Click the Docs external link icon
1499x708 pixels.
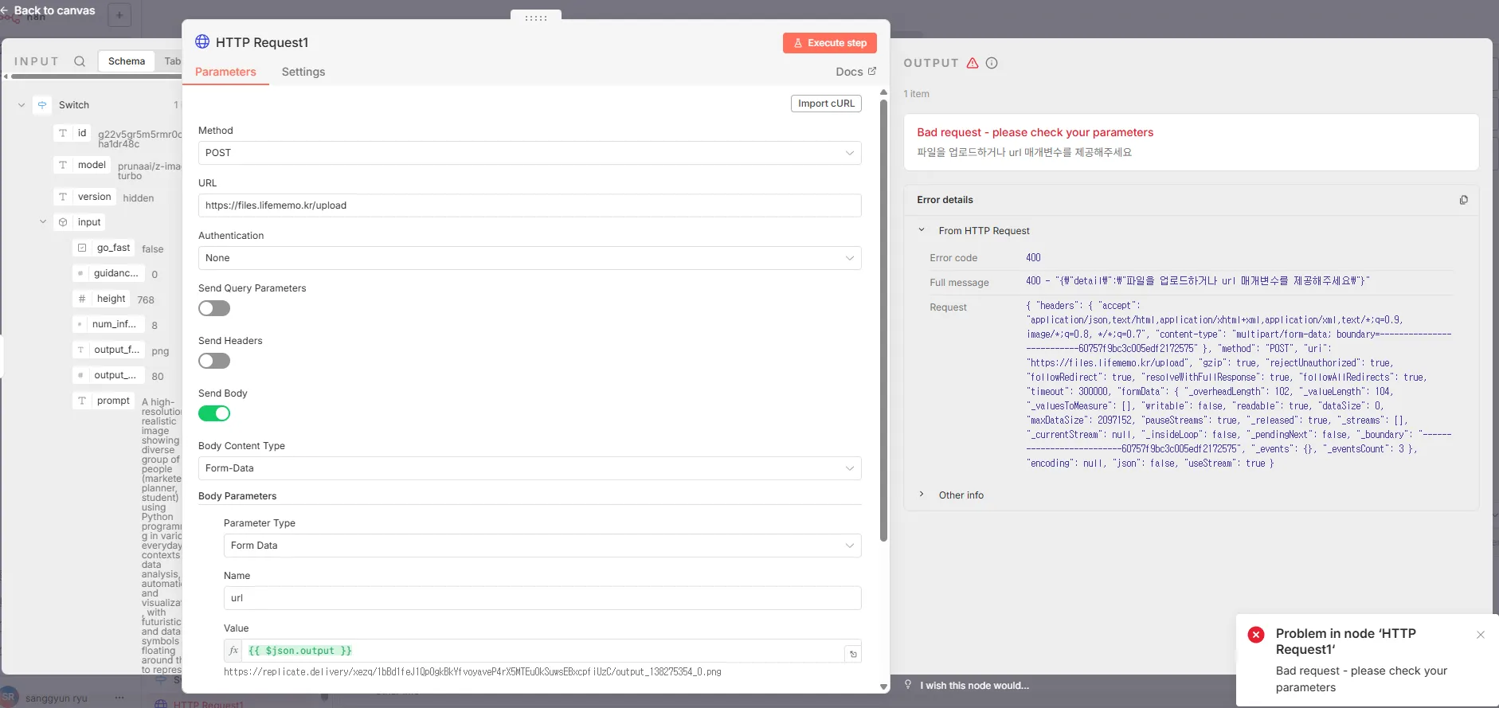tap(872, 71)
